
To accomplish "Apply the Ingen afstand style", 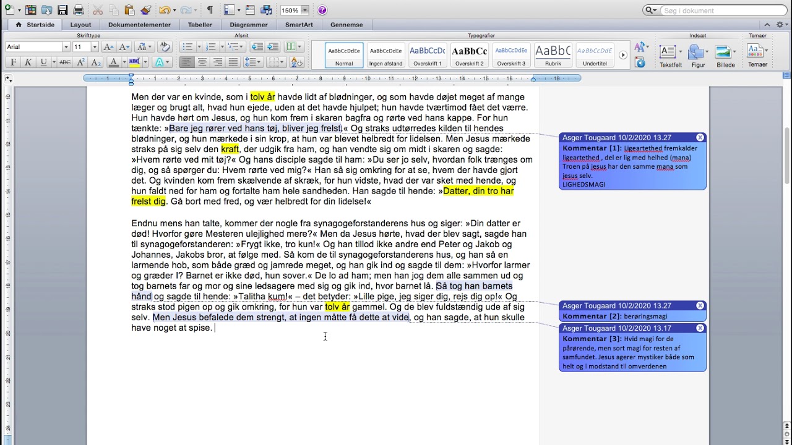I will point(385,55).
